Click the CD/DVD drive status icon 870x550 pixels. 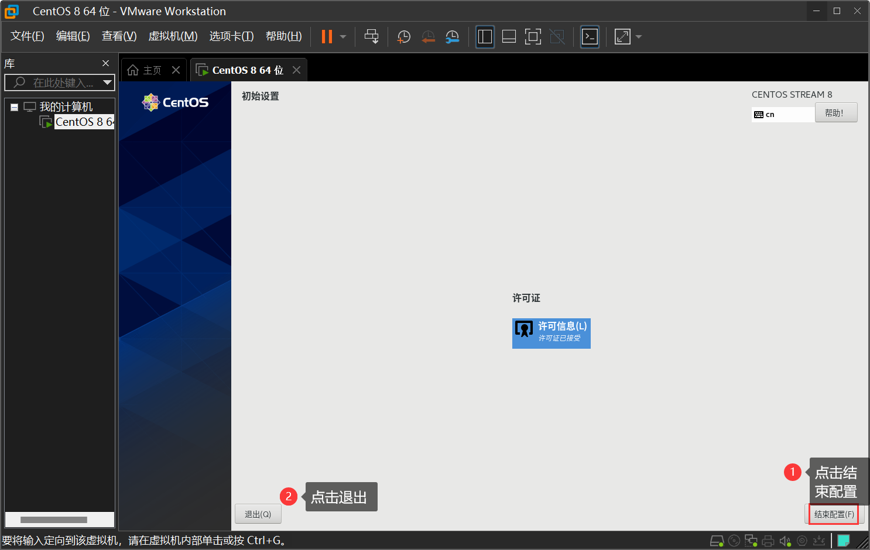(x=734, y=541)
